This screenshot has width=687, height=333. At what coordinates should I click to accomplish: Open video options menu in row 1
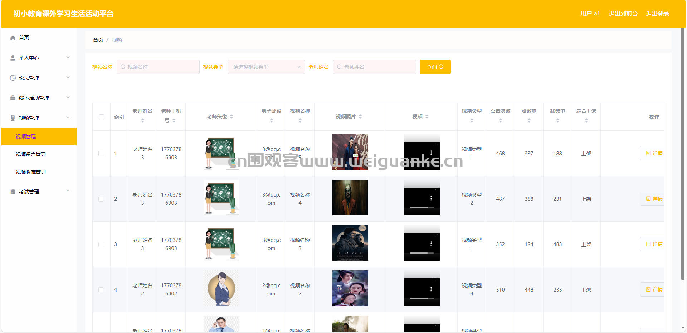(x=431, y=153)
